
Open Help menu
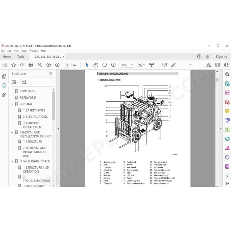pos(44,51)
